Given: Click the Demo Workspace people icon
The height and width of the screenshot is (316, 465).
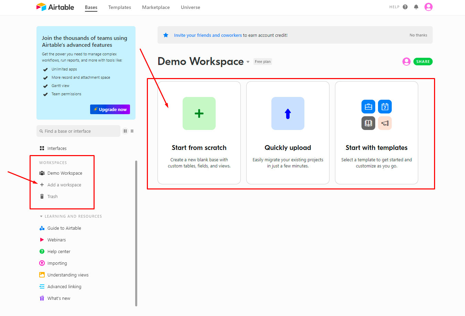Looking at the screenshot, I should tap(42, 173).
